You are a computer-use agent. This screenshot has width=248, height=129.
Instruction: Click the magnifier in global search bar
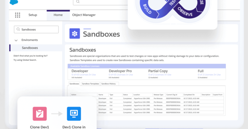pos(78,2)
